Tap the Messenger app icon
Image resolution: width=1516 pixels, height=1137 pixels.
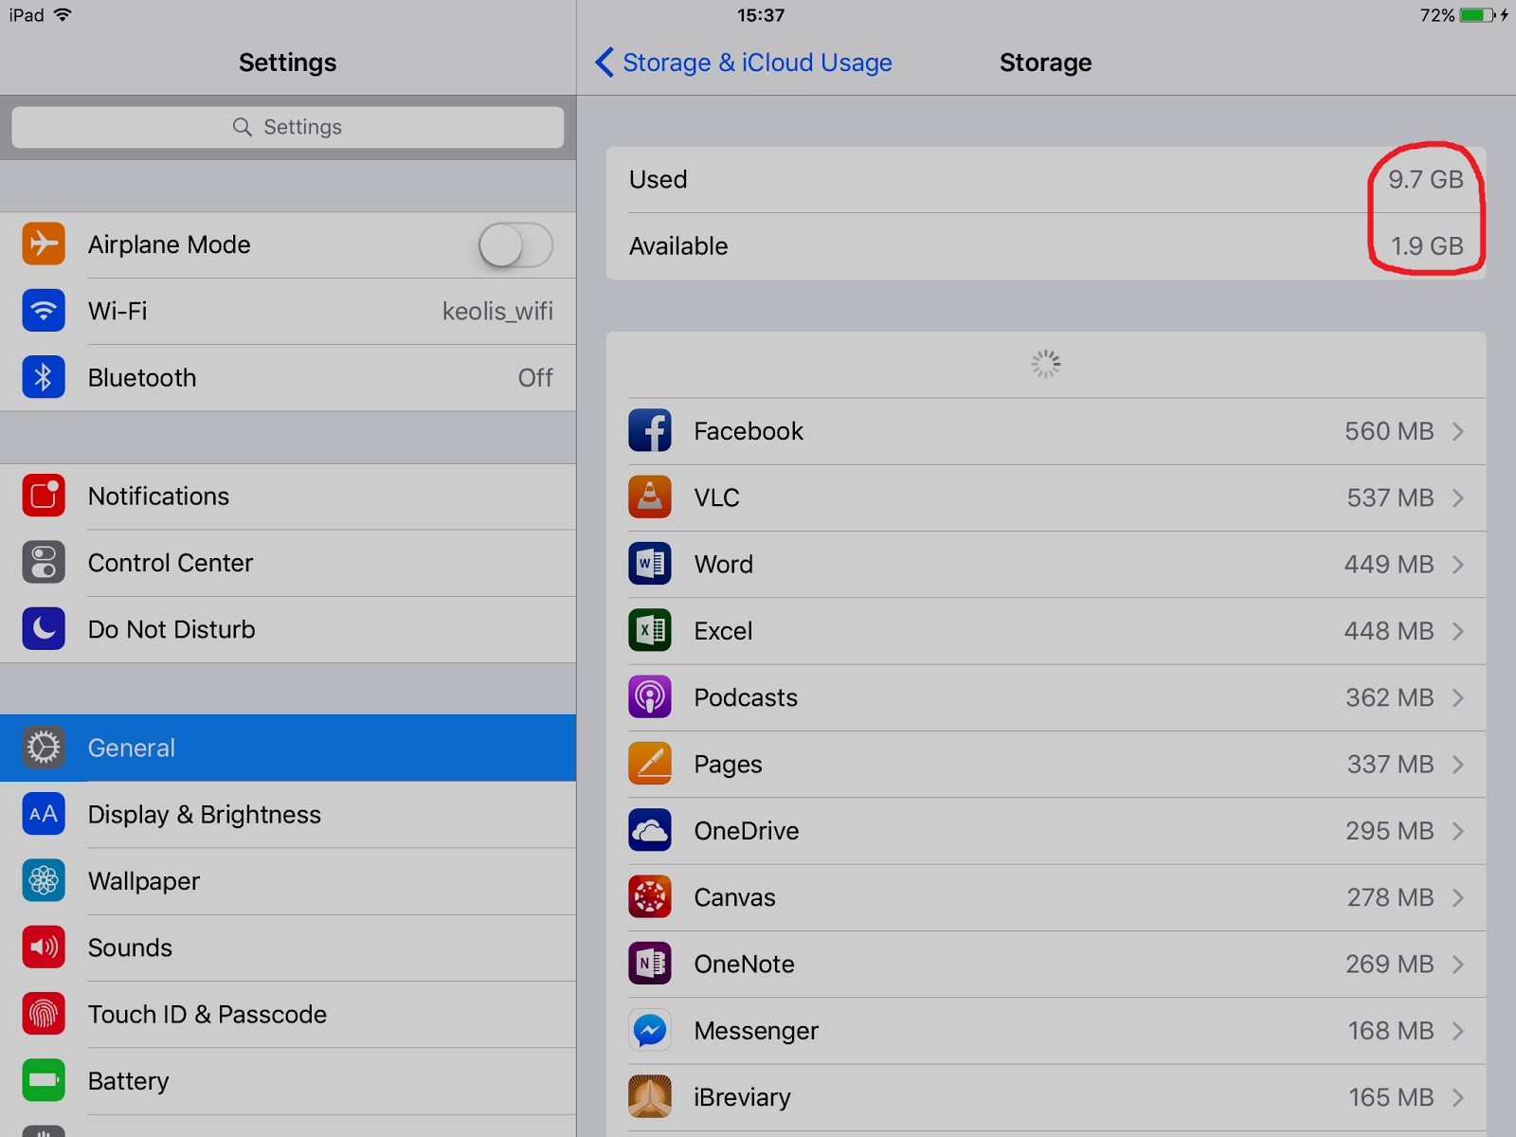click(650, 1031)
